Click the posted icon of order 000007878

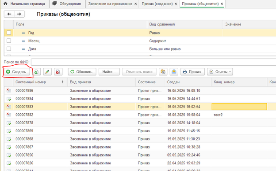tap(9, 123)
